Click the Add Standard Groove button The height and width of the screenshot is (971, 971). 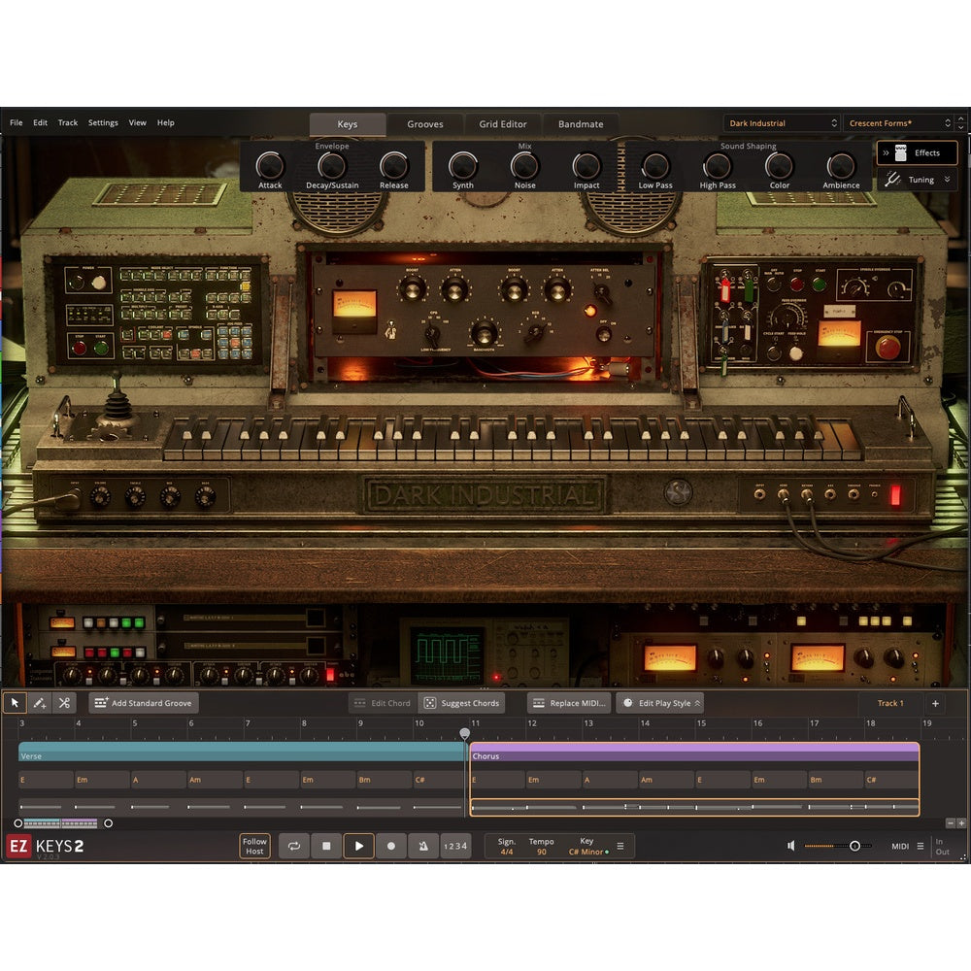point(143,703)
